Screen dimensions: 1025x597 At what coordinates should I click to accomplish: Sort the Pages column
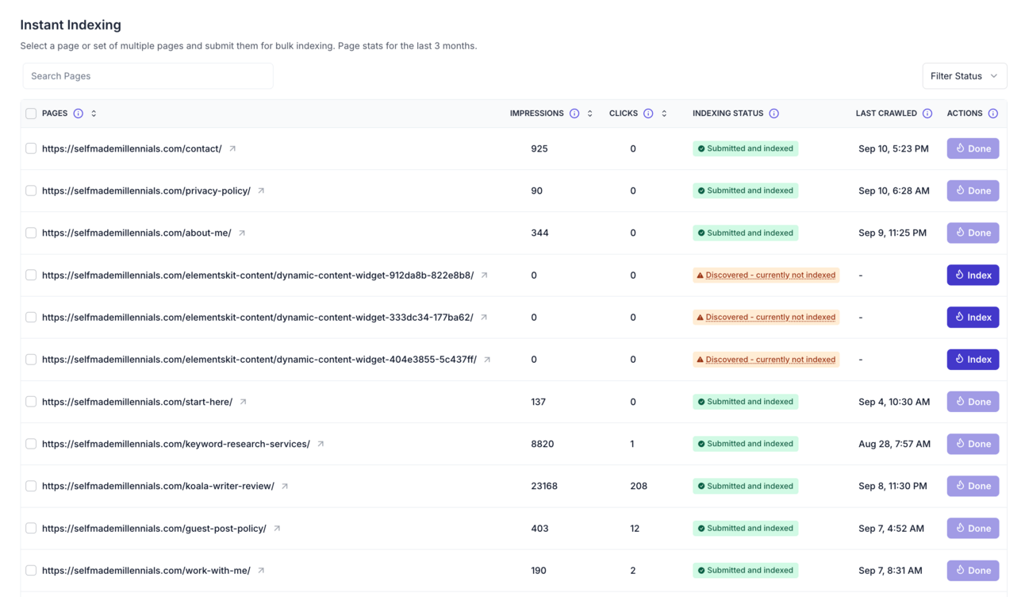coord(94,114)
